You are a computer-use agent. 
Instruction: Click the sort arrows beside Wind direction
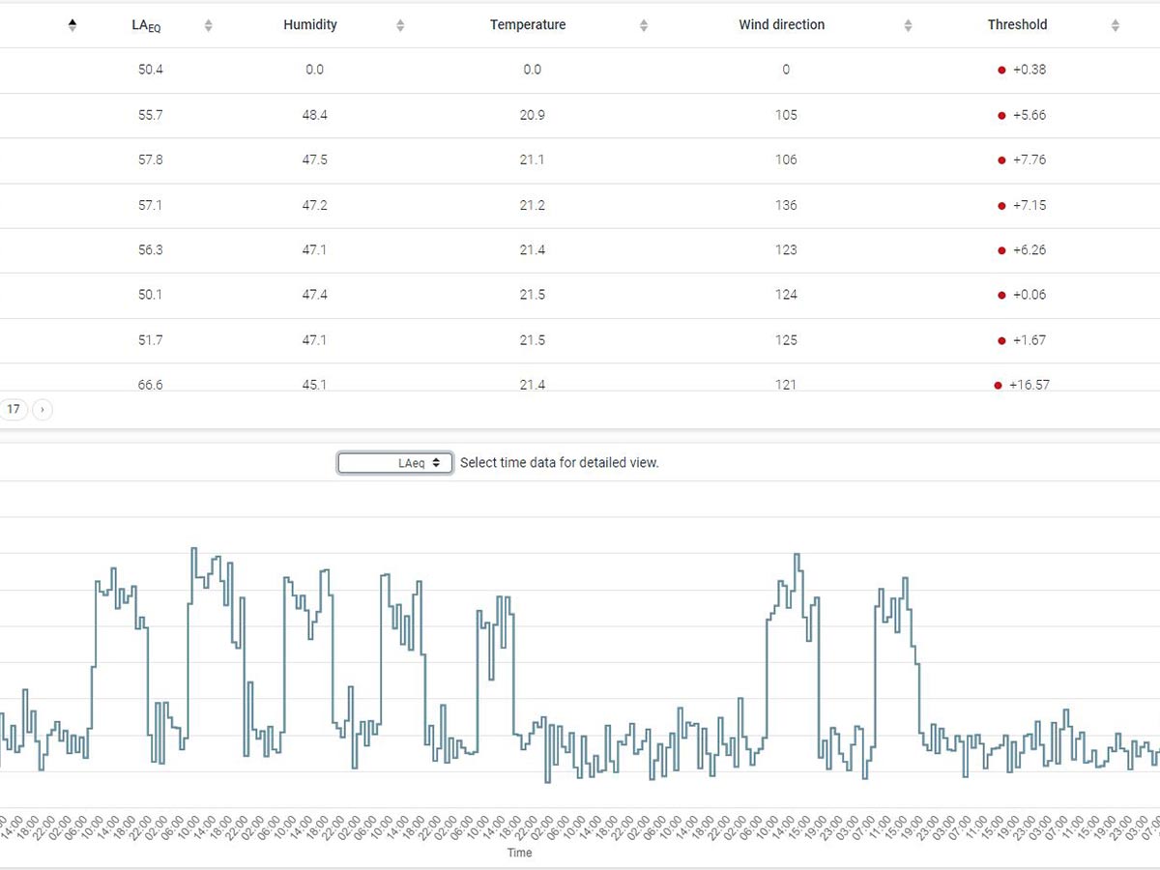point(908,26)
